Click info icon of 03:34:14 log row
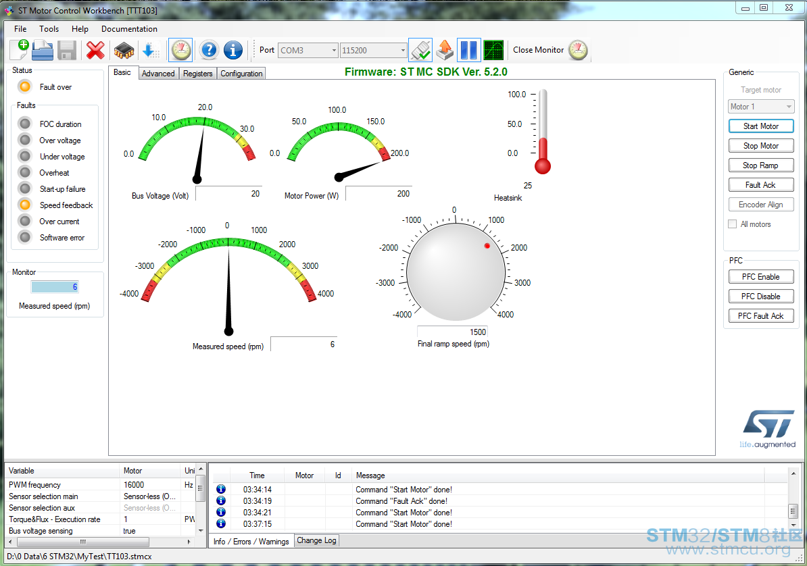This screenshot has height=566, width=807. tap(221, 489)
